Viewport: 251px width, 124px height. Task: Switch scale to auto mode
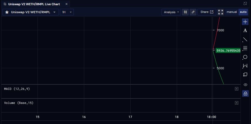tap(243, 12)
